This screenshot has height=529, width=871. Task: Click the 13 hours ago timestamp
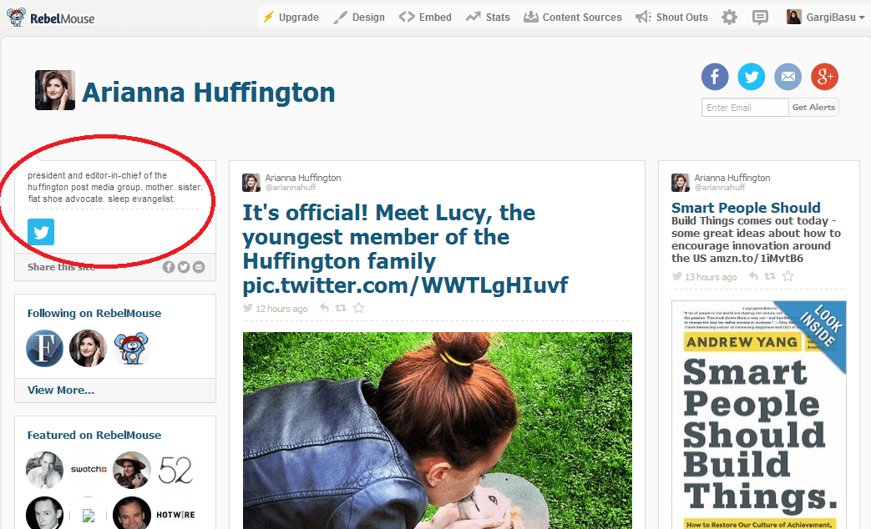pyautogui.click(x=711, y=277)
